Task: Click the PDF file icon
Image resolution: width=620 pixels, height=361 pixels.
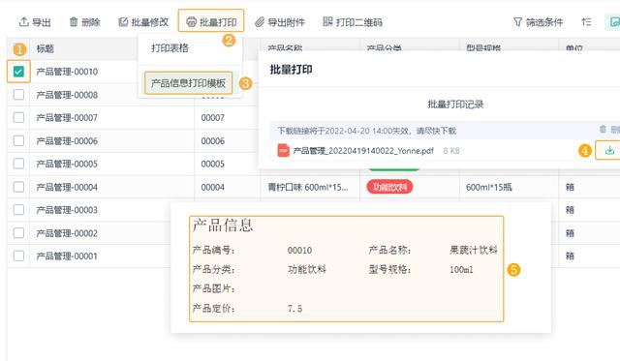Action: tap(283, 150)
